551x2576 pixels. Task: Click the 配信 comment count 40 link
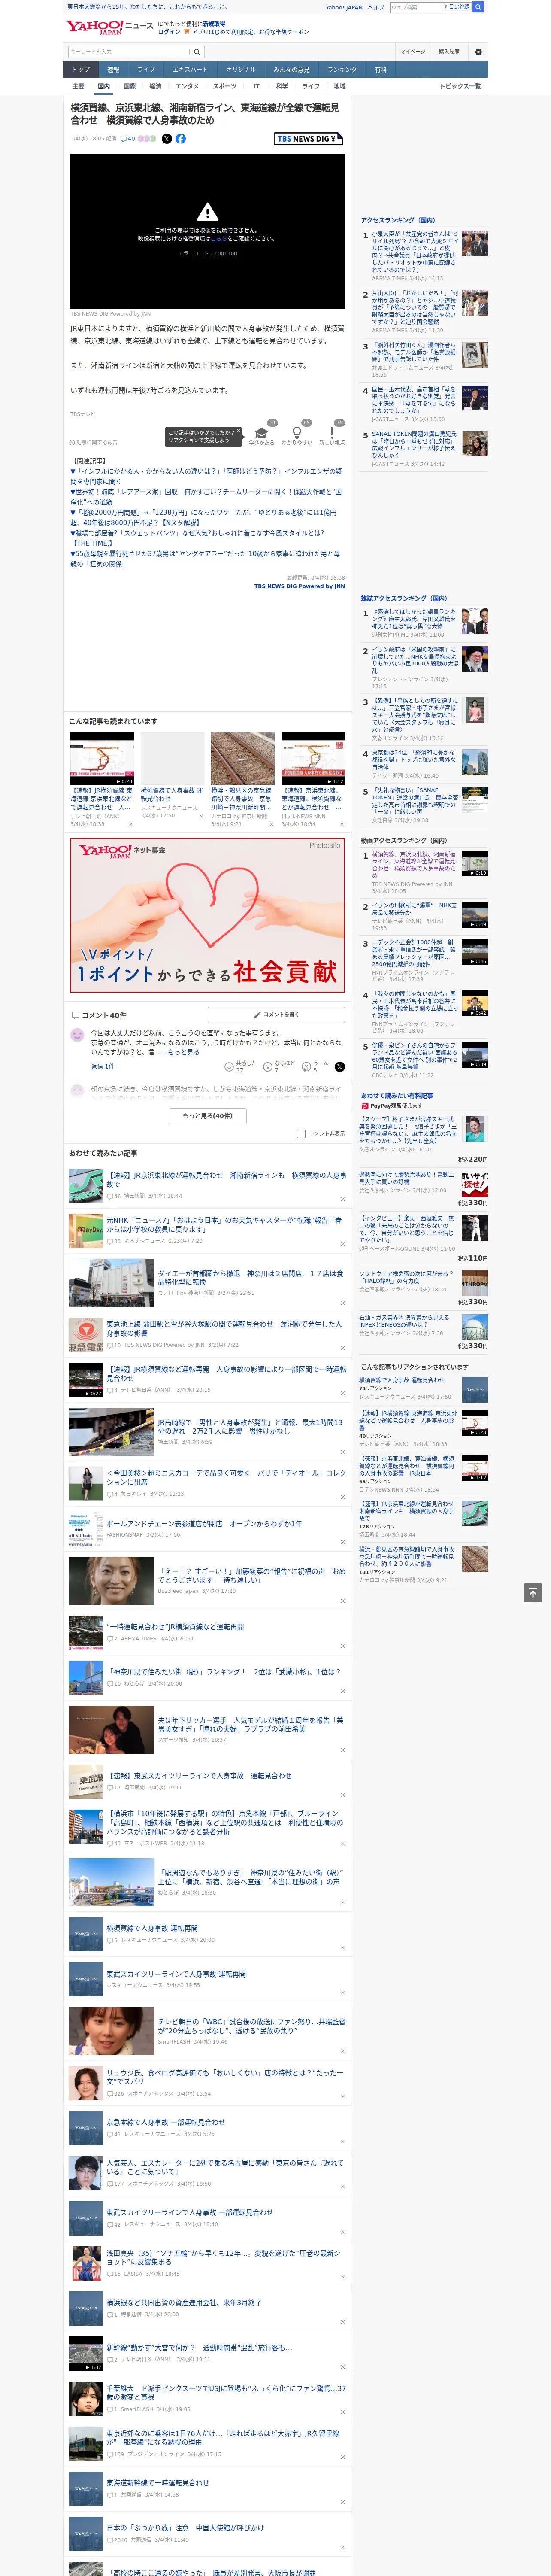(x=130, y=139)
